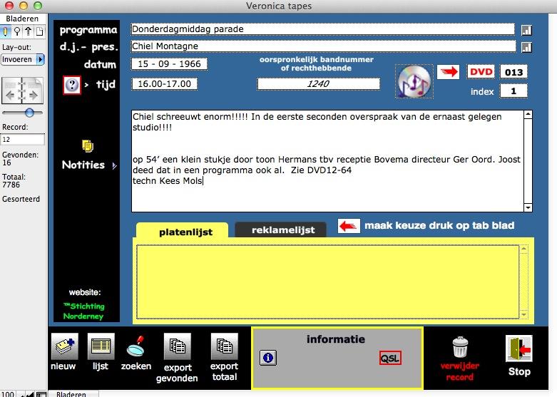Open the lijst view icon
557x397 pixels.
click(101, 347)
